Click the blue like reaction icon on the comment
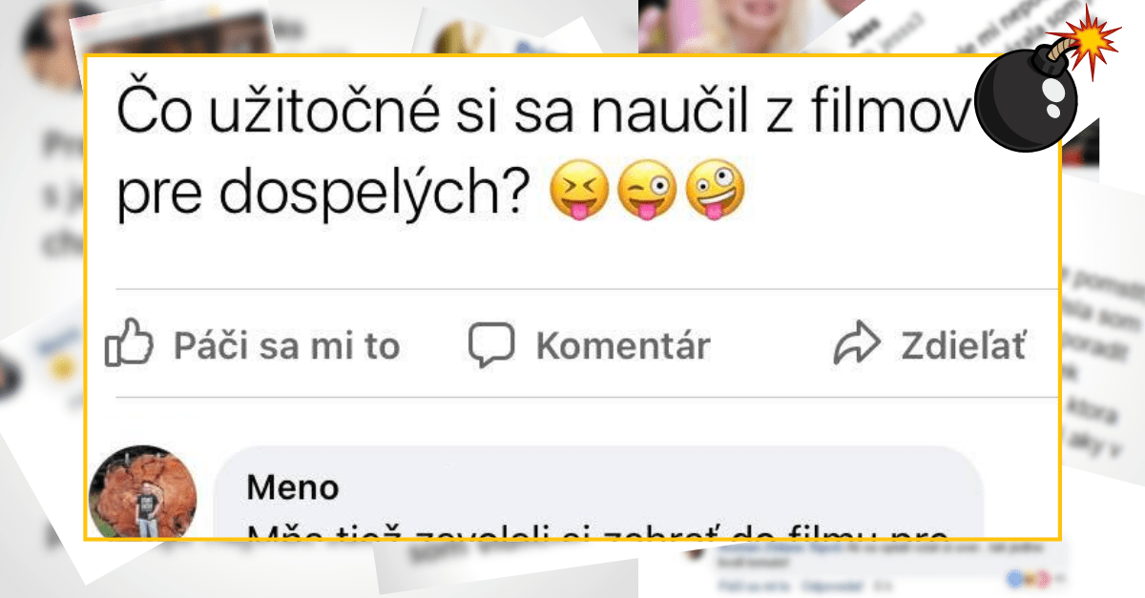 1014,580
